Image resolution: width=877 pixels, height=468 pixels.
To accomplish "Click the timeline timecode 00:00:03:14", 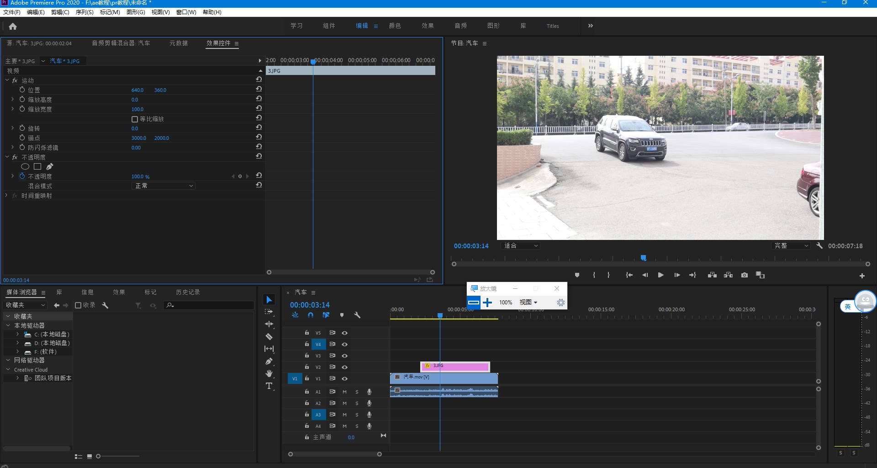I will tap(310, 305).
